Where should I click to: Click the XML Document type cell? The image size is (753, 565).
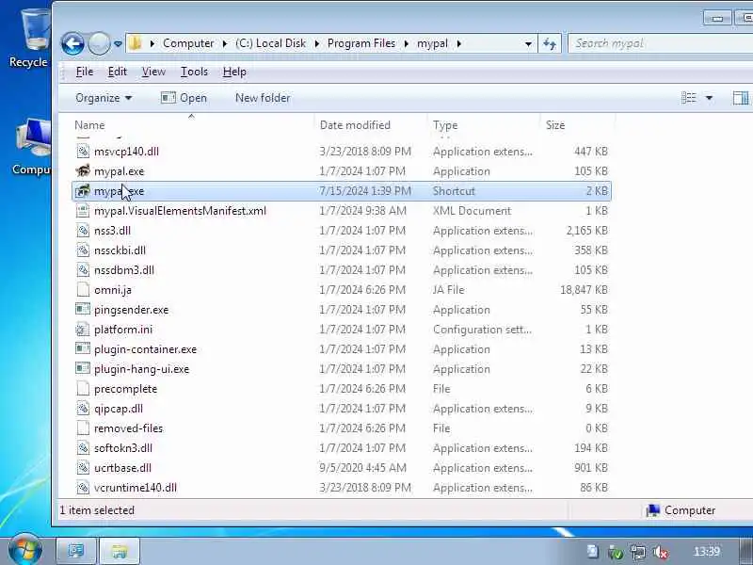pyautogui.click(x=473, y=210)
